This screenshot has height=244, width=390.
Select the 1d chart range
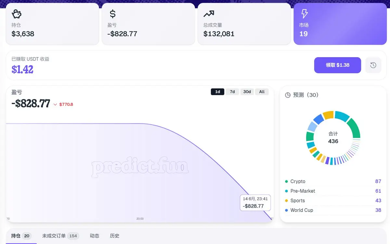click(217, 92)
